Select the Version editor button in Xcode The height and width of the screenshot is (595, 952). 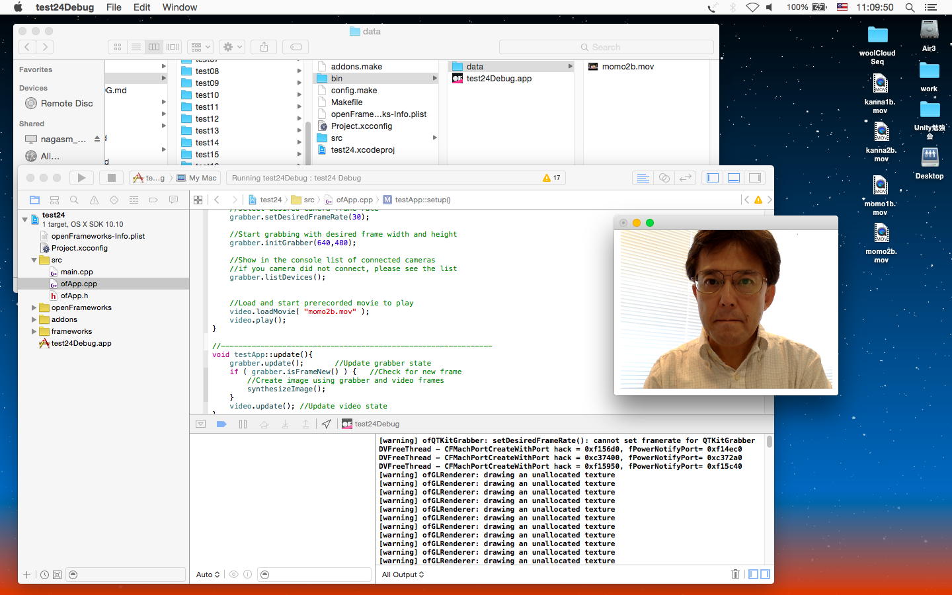(686, 178)
